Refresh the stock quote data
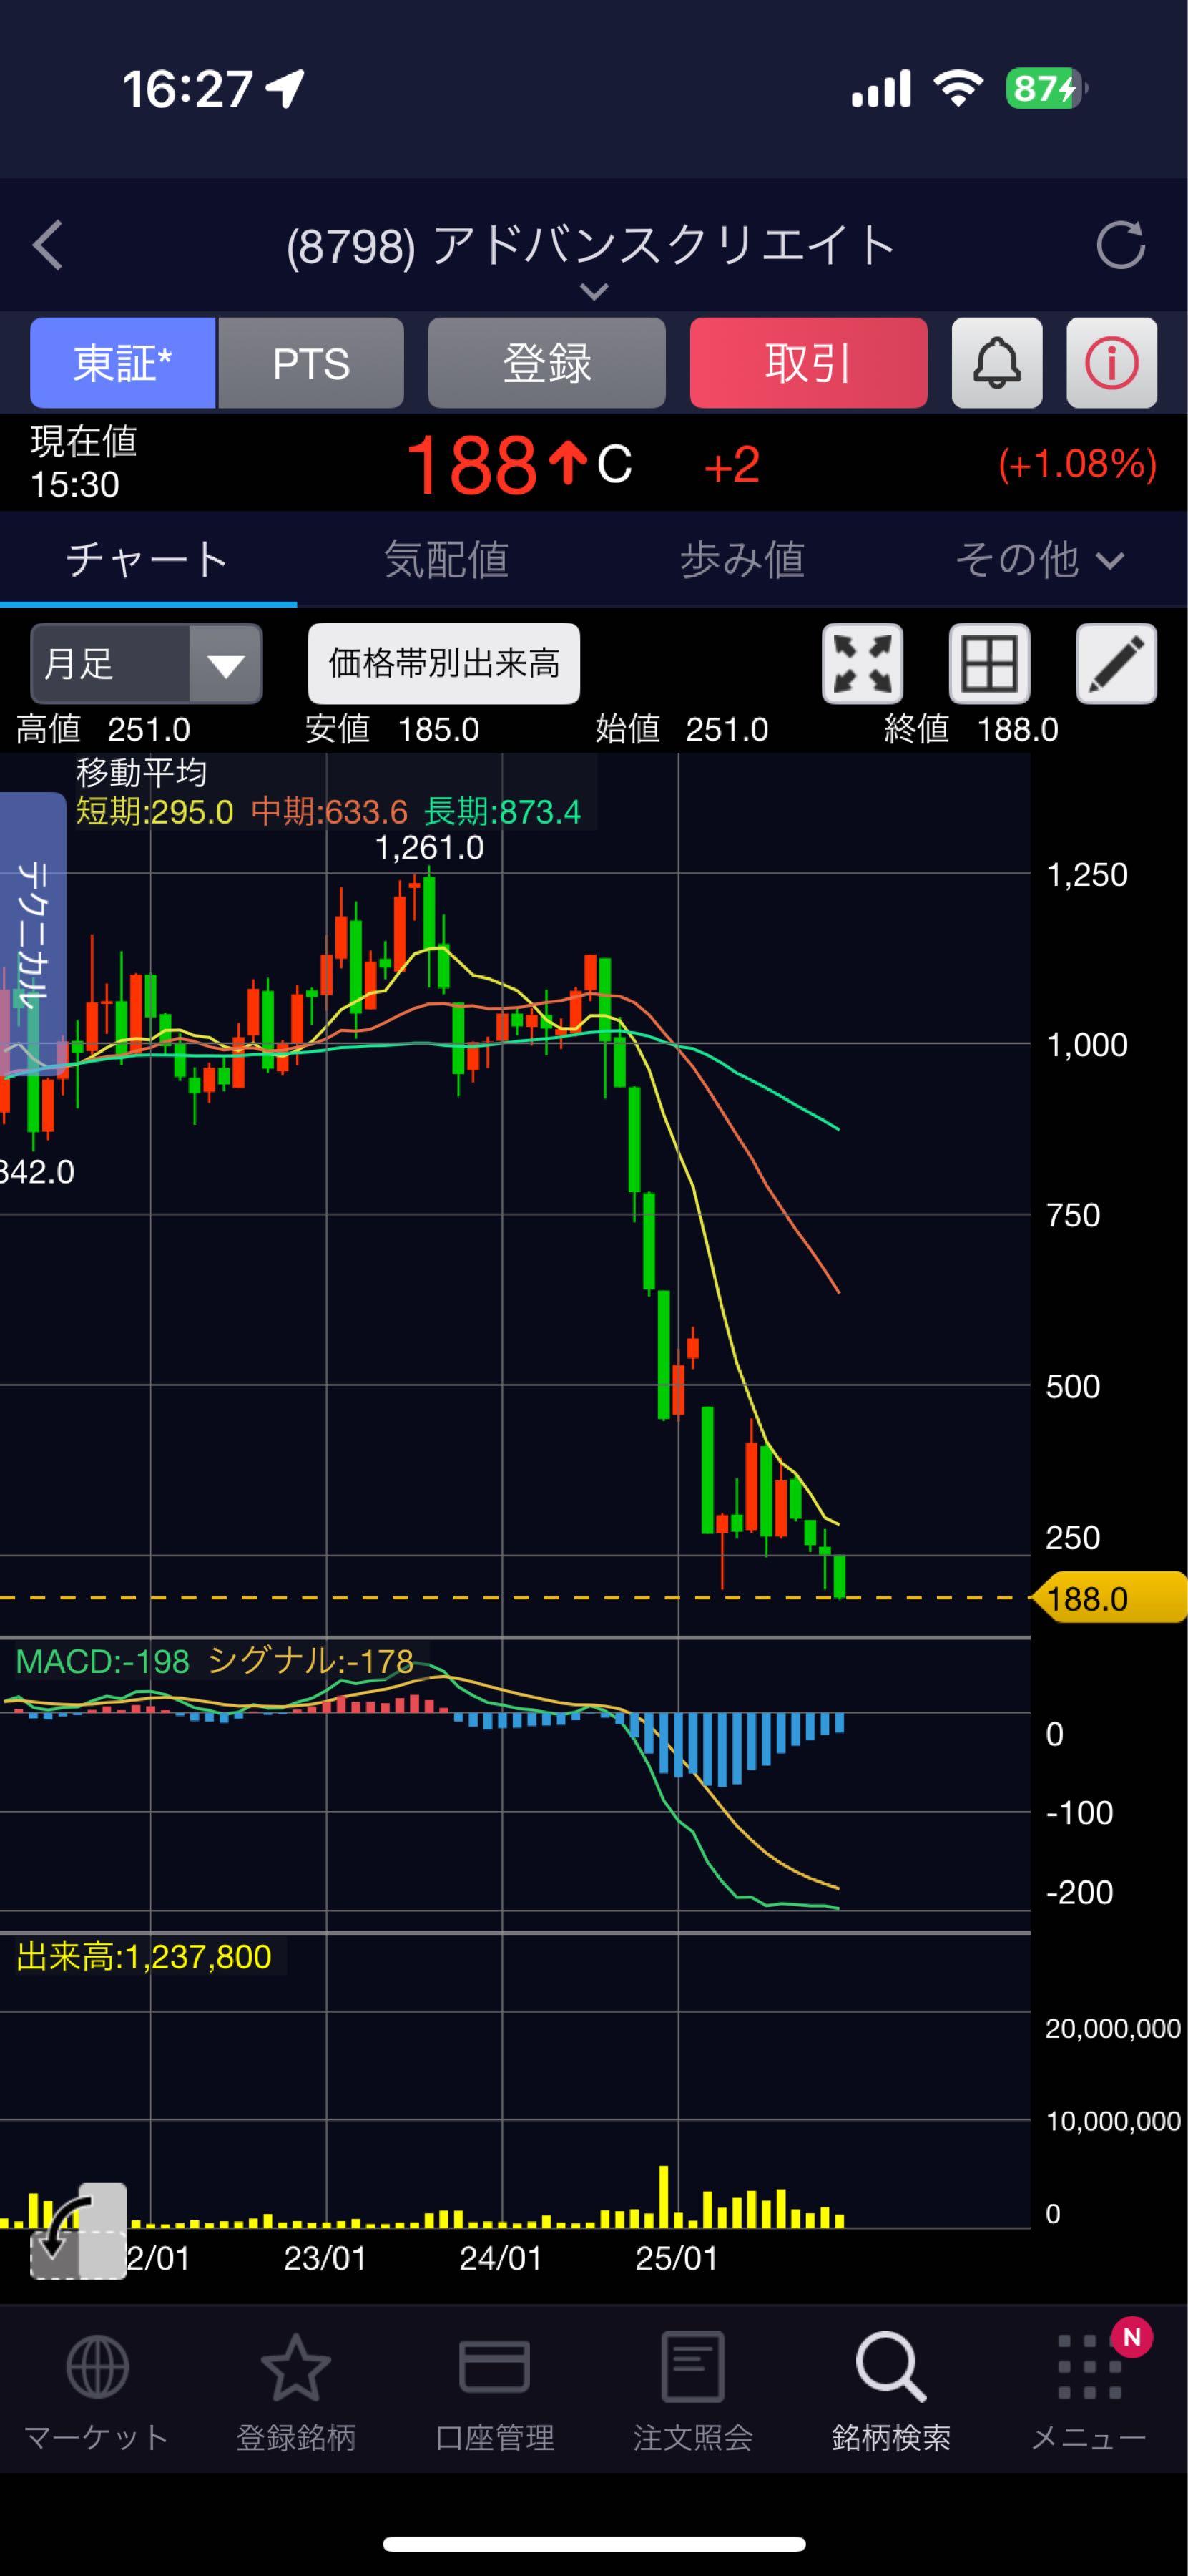 pyautogui.click(x=1119, y=246)
